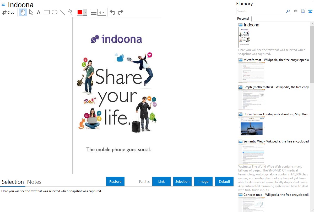314x212 pixels.
Task: Undo the last edit
Action: (x=112, y=12)
